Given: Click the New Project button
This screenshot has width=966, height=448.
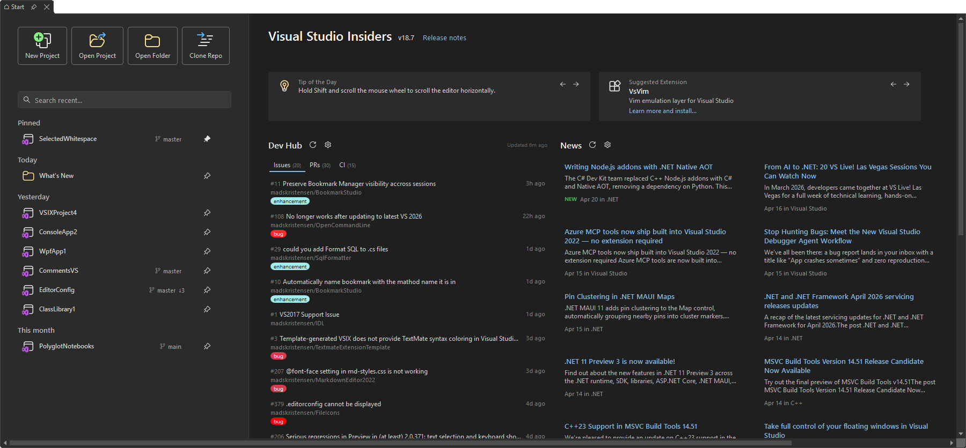Looking at the screenshot, I should pyautogui.click(x=42, y=46).
